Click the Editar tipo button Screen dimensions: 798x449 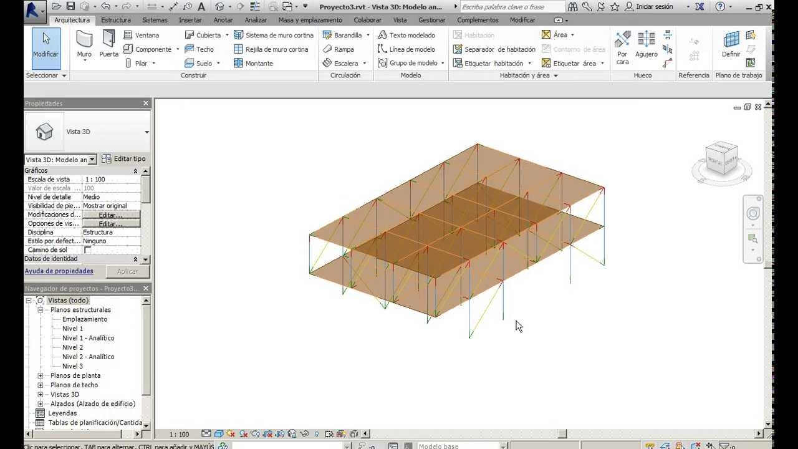(x=123, y=159)
